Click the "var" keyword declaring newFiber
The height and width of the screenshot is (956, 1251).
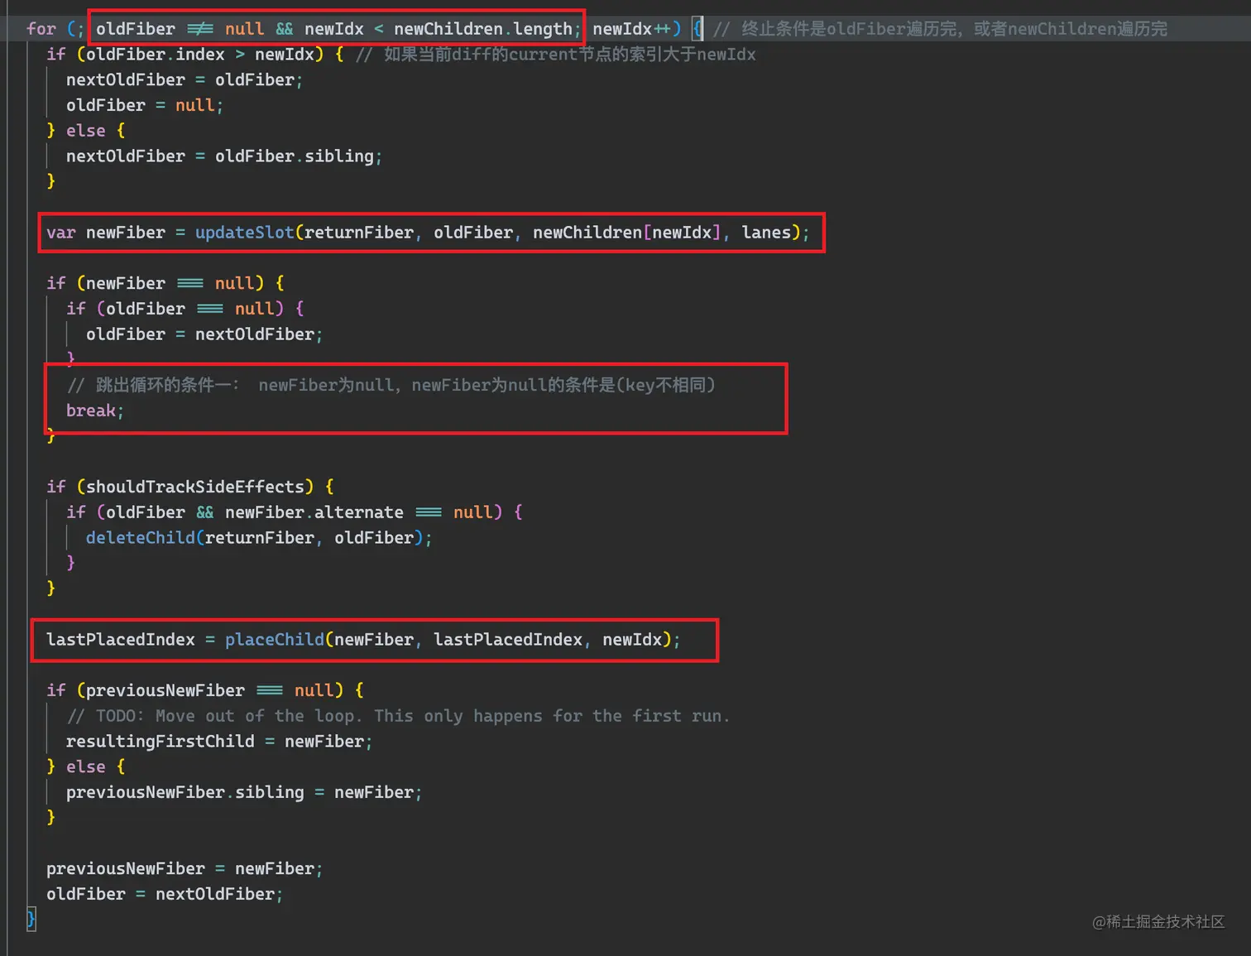pos(60,233)
